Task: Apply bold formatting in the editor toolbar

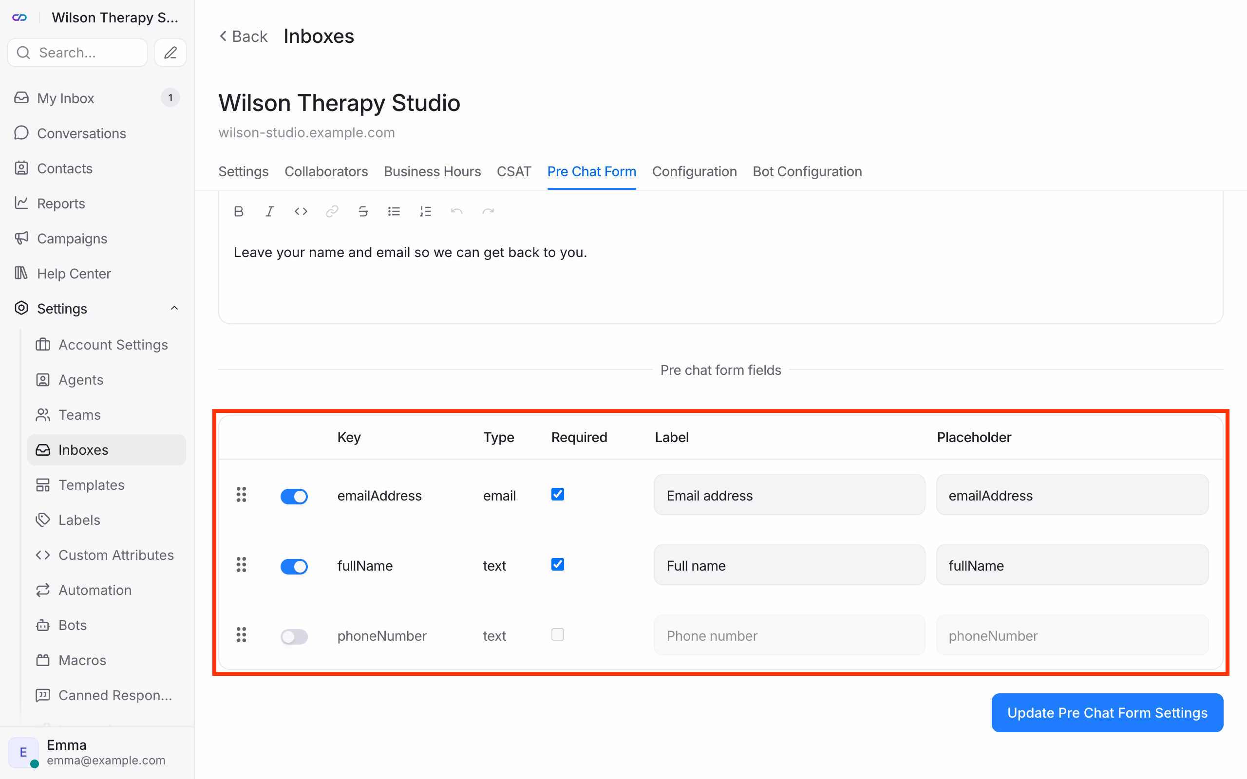Action: [239, 211]
